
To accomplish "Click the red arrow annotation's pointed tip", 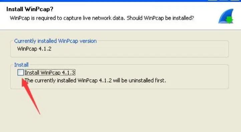I will (23, 79).
